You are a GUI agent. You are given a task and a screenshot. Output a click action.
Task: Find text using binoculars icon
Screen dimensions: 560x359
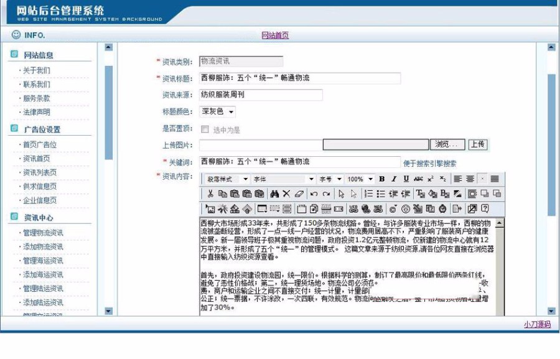point(274,194)
